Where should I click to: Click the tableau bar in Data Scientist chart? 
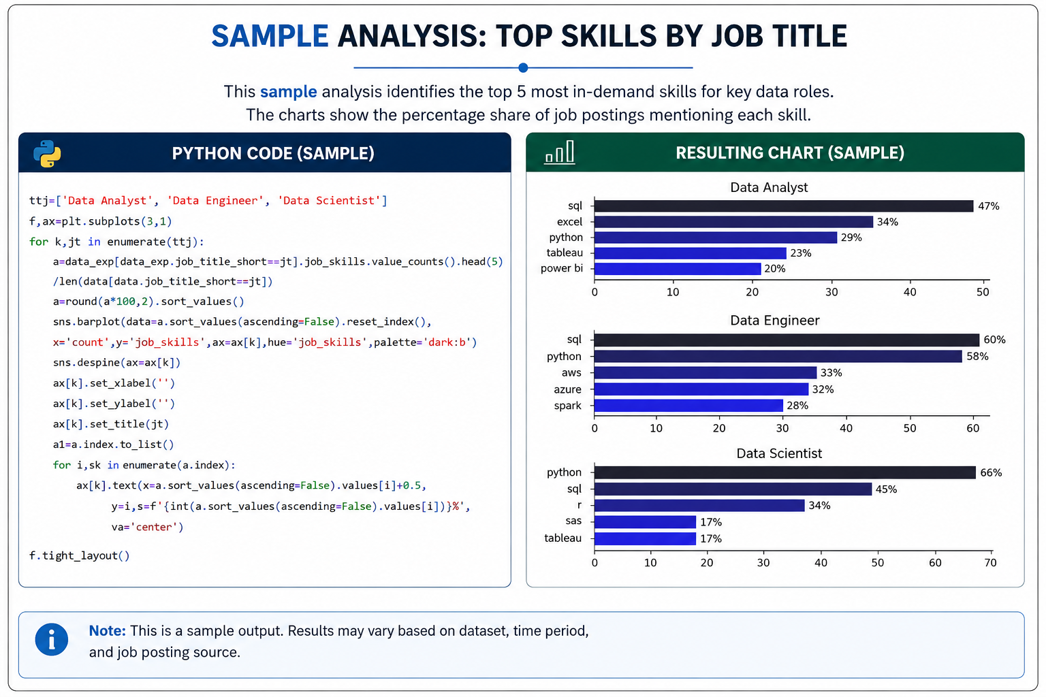645,538
